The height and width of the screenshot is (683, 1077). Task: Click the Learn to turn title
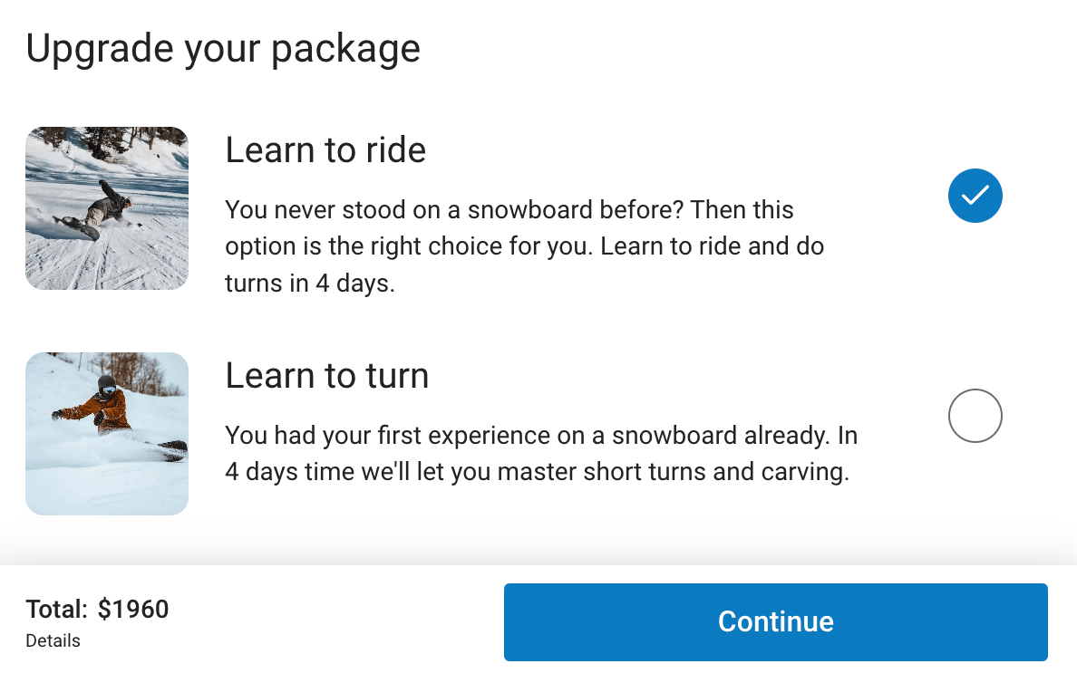[x=326, y=375]
